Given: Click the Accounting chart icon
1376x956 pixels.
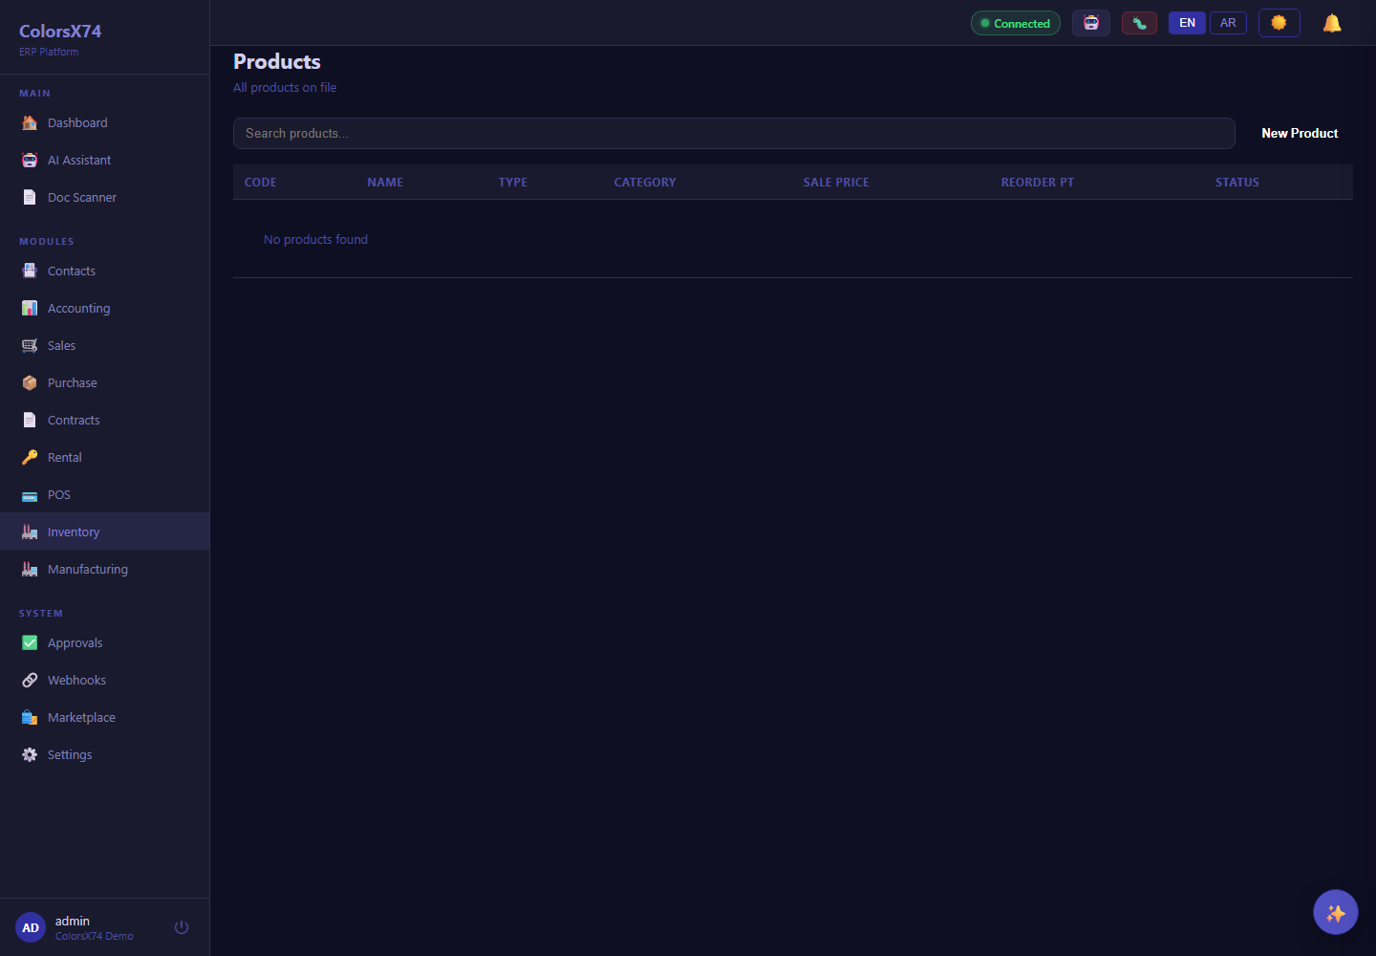Looking at the screenshot, I should point(30,308).
